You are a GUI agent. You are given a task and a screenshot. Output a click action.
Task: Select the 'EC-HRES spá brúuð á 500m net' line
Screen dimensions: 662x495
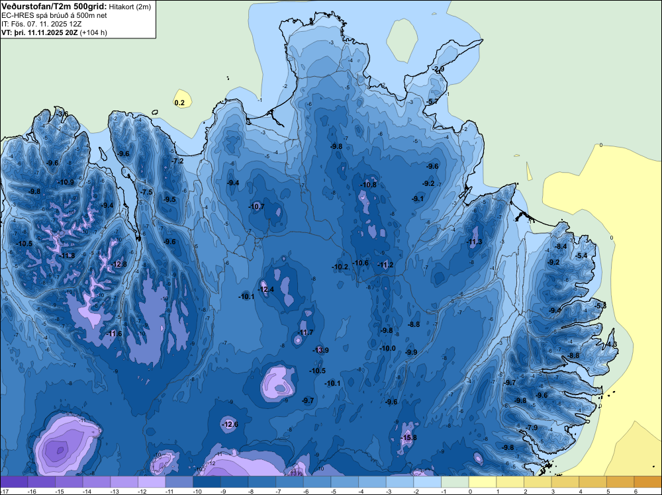(x=54, y=16)
